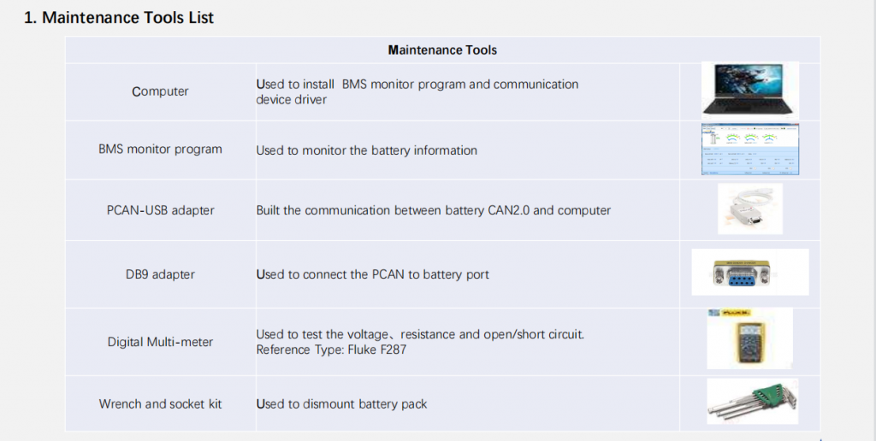The width and height of the screenshot is (876, 441).
Task: Select 'Used to monitor the battery information' text
Action: (366, 150)
